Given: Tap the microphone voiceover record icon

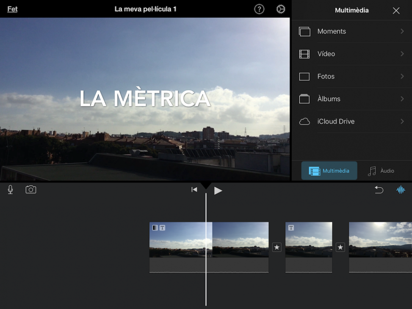Looking at the screenshot, I should point(11,190).
